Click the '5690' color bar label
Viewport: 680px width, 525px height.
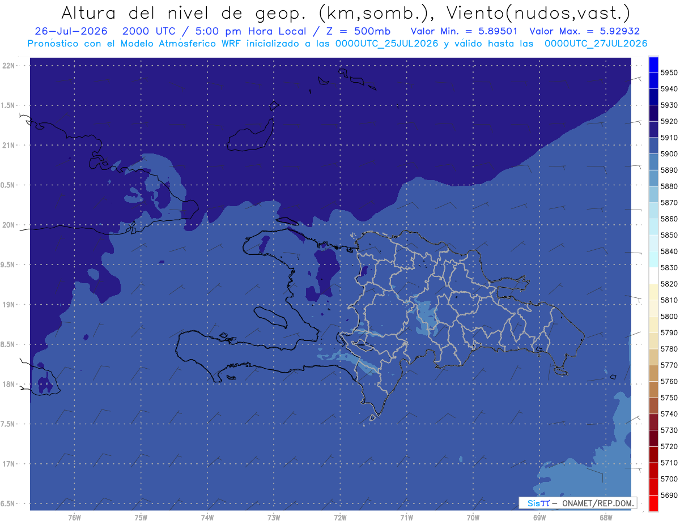(669, 495)
